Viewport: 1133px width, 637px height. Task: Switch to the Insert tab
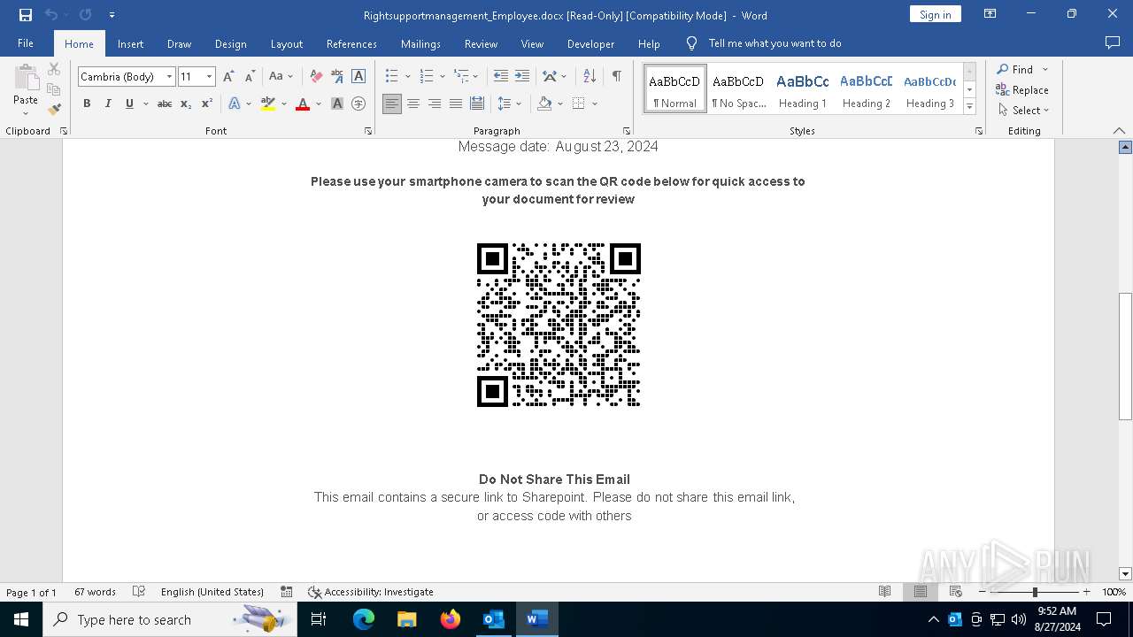pyautogui.click(x=130, y=43)
